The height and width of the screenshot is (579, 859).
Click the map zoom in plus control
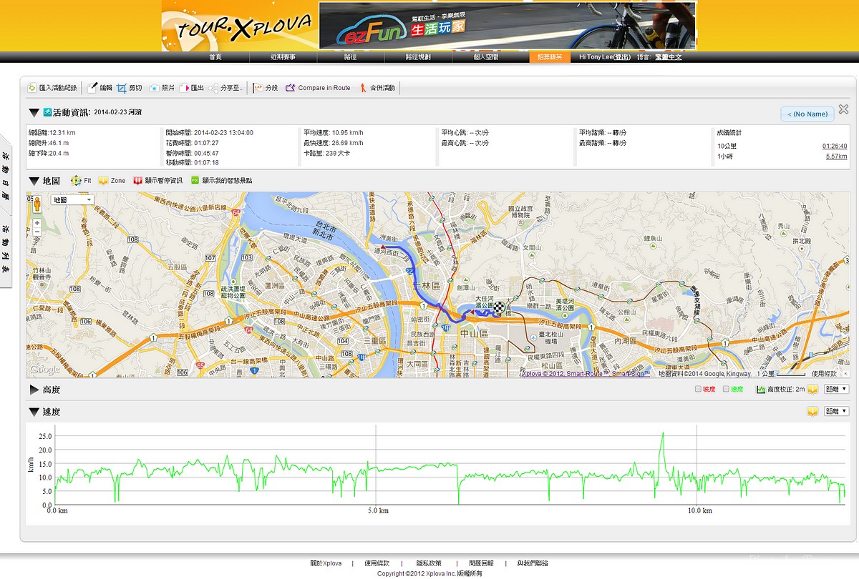[x=37, y=223]
